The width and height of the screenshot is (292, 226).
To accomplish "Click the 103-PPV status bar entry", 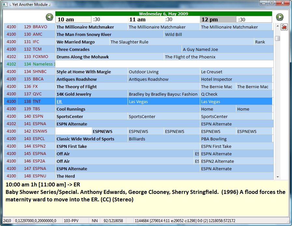I will pyautogui.click(x=71, y=220).
